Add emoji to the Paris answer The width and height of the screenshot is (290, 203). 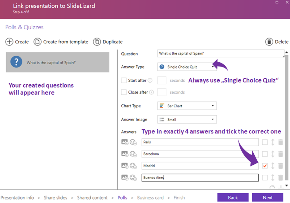[133, 142]
